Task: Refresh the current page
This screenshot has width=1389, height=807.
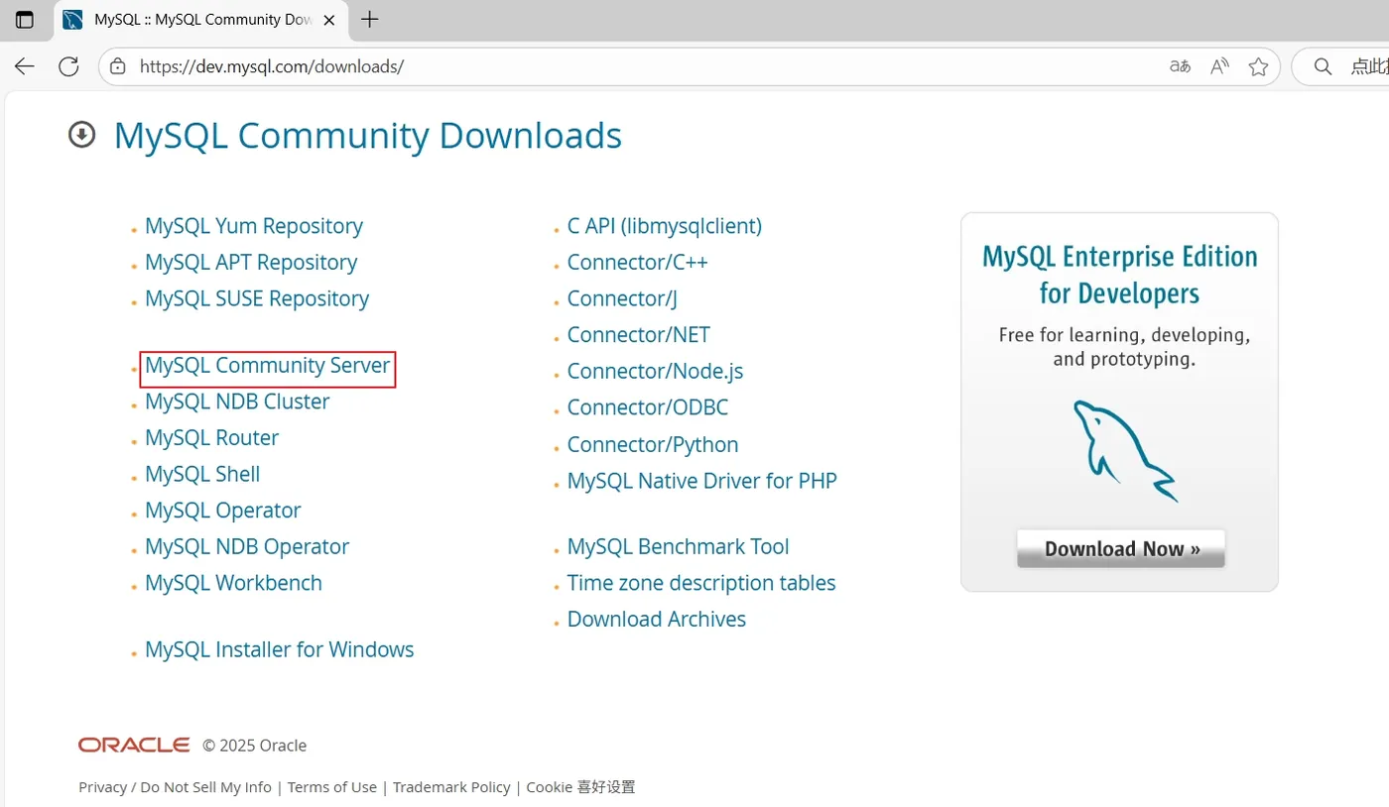Action: tap(68, 66)
